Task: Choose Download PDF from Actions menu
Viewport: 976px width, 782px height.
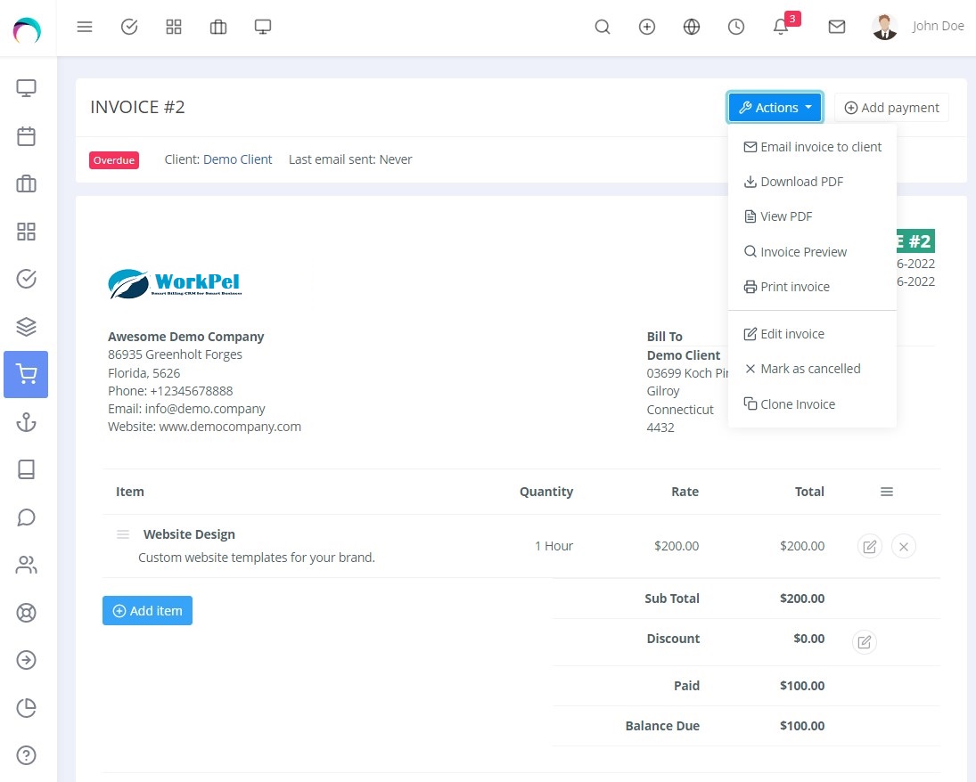Action: 812,182
